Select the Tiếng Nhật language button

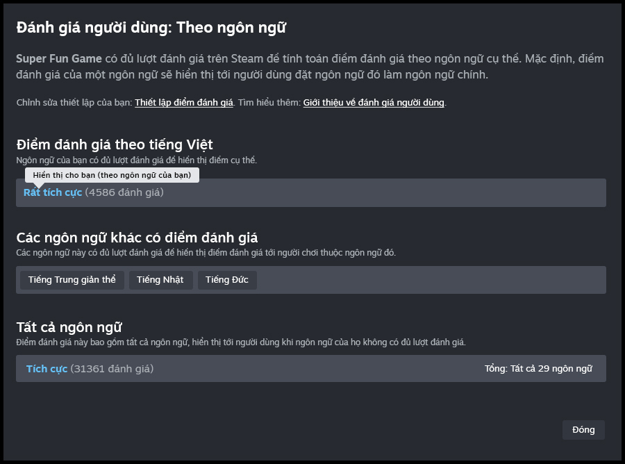160,280
